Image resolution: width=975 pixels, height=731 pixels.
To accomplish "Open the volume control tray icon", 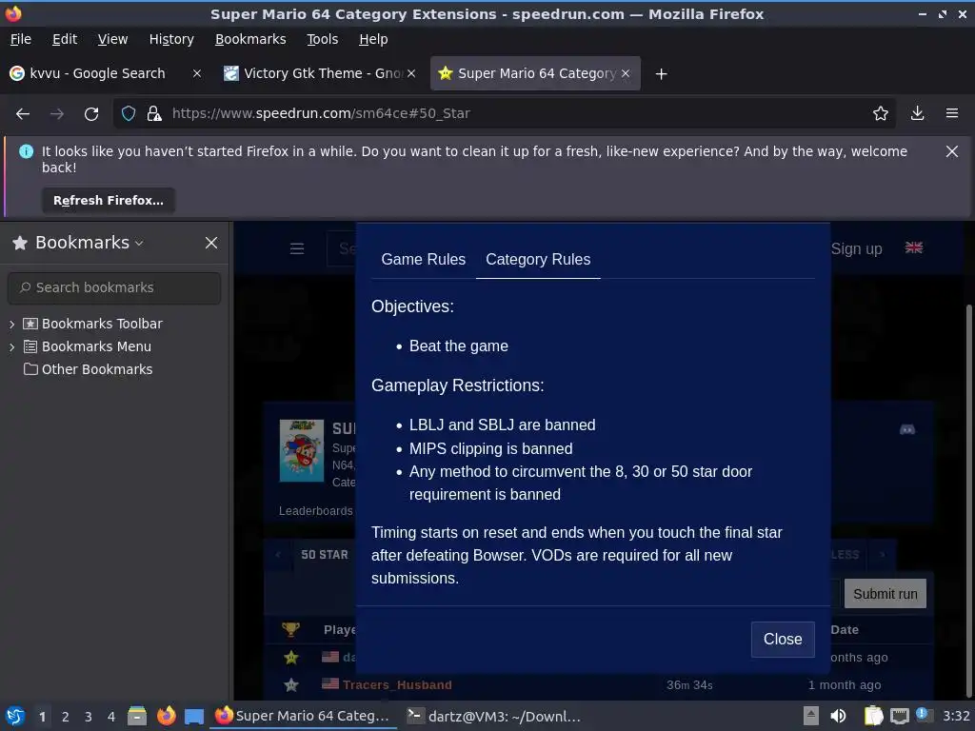I will (x=838, y=716).
